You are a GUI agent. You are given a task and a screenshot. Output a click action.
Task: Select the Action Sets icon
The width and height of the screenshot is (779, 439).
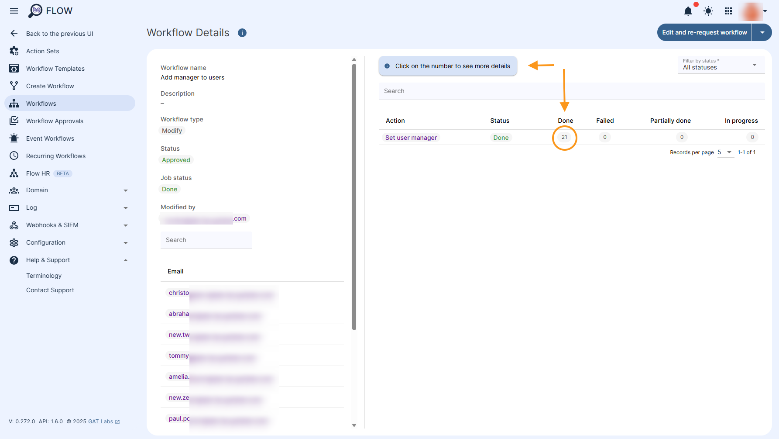click(x=14, y=51)
